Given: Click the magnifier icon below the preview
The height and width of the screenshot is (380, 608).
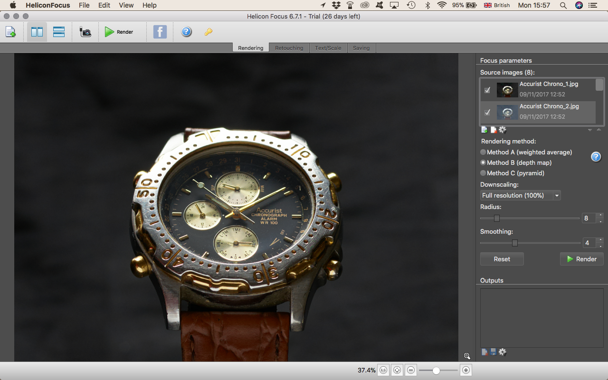Looking at the screenshot, I should point(467,356).
